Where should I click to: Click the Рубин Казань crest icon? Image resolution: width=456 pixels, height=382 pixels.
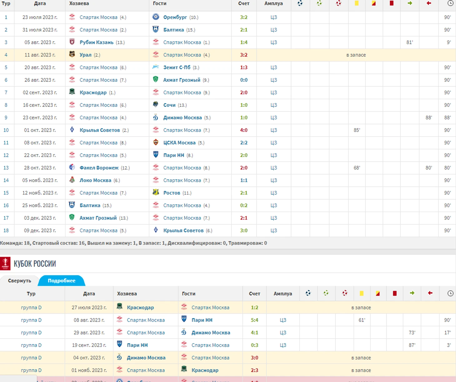[x=72, y=42]
